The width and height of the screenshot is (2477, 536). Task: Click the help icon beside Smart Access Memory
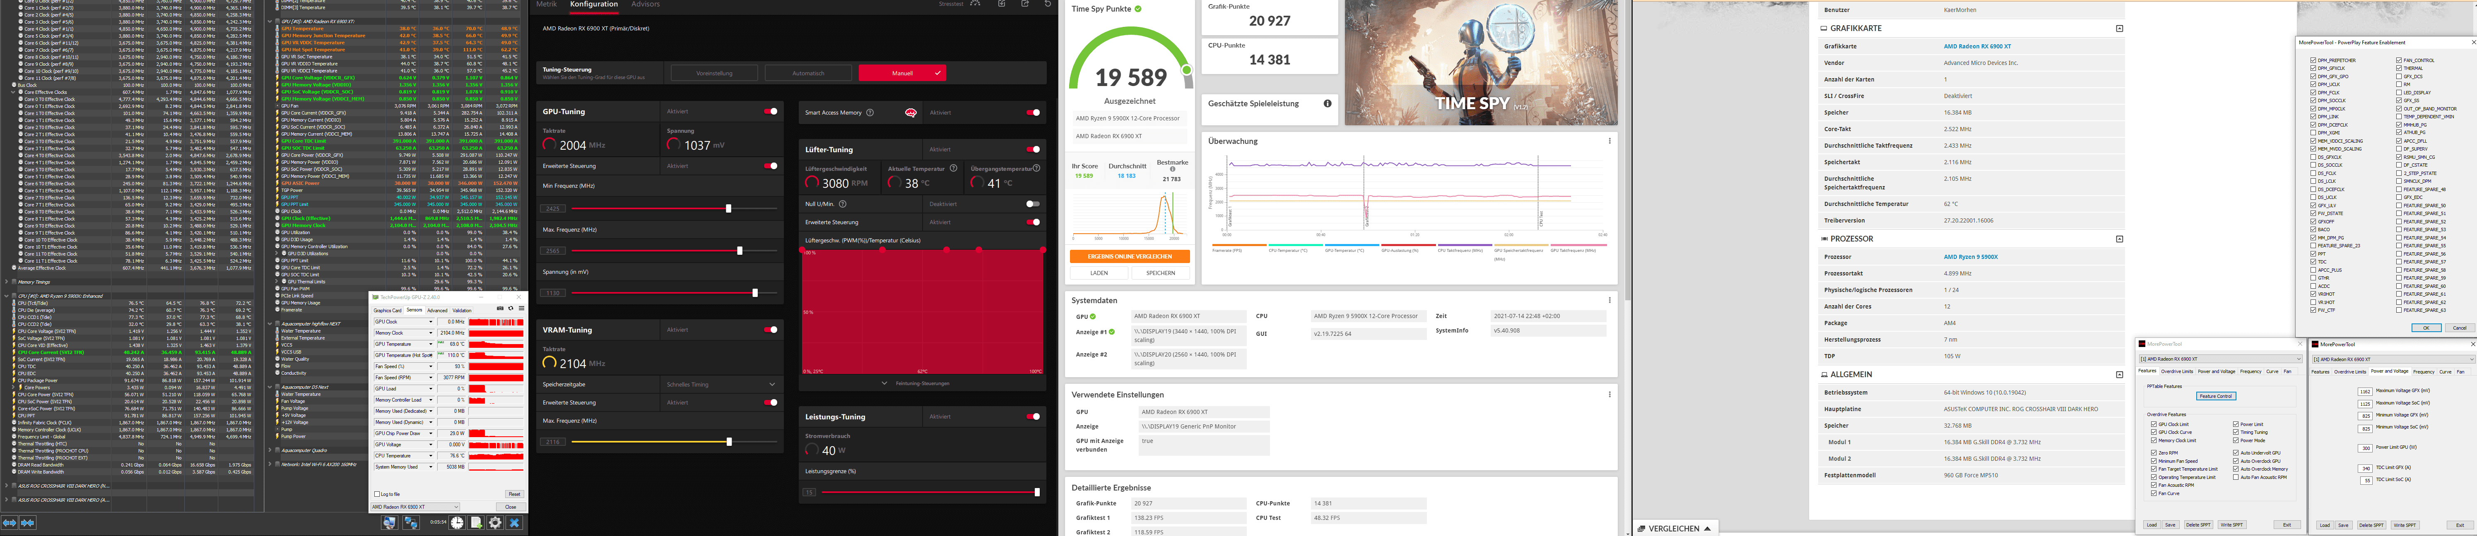pyautogui.click(x=870, y=112)
